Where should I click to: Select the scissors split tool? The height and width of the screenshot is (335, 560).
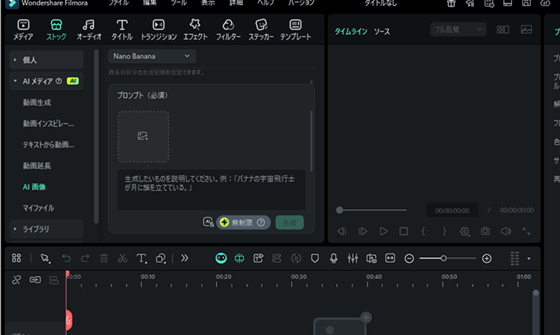(x=122, y=258)
